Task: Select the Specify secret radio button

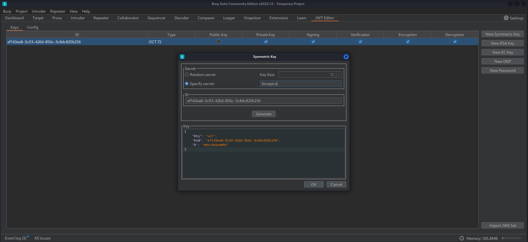Action: click(x=187, y=84)
